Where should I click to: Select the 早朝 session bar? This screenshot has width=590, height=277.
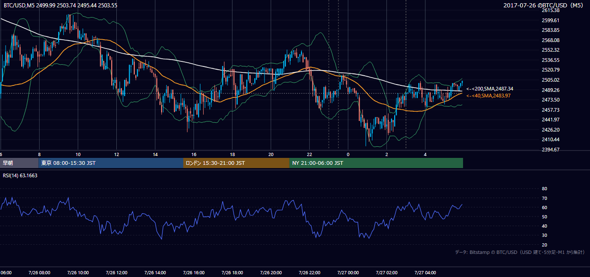click(x=19, y=163)
